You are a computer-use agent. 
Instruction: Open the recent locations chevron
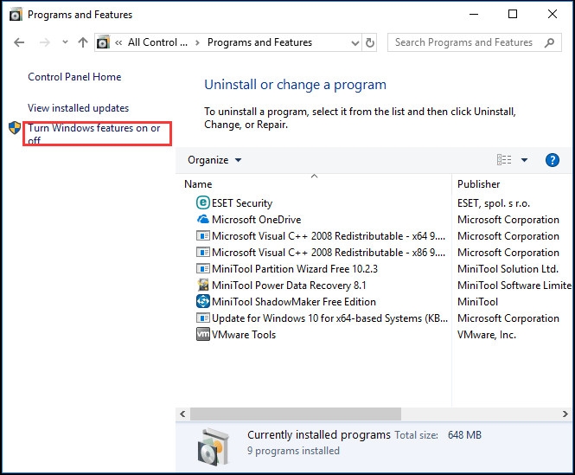[x=65, y=42]
